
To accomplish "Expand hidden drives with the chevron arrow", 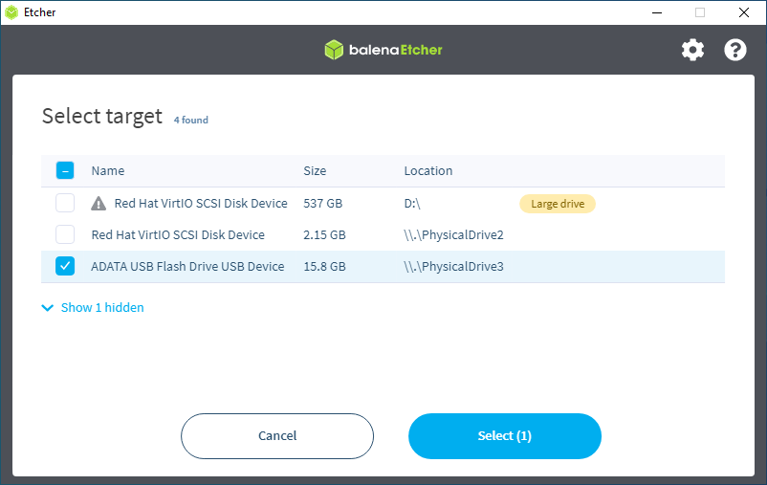I will [48, 308].
